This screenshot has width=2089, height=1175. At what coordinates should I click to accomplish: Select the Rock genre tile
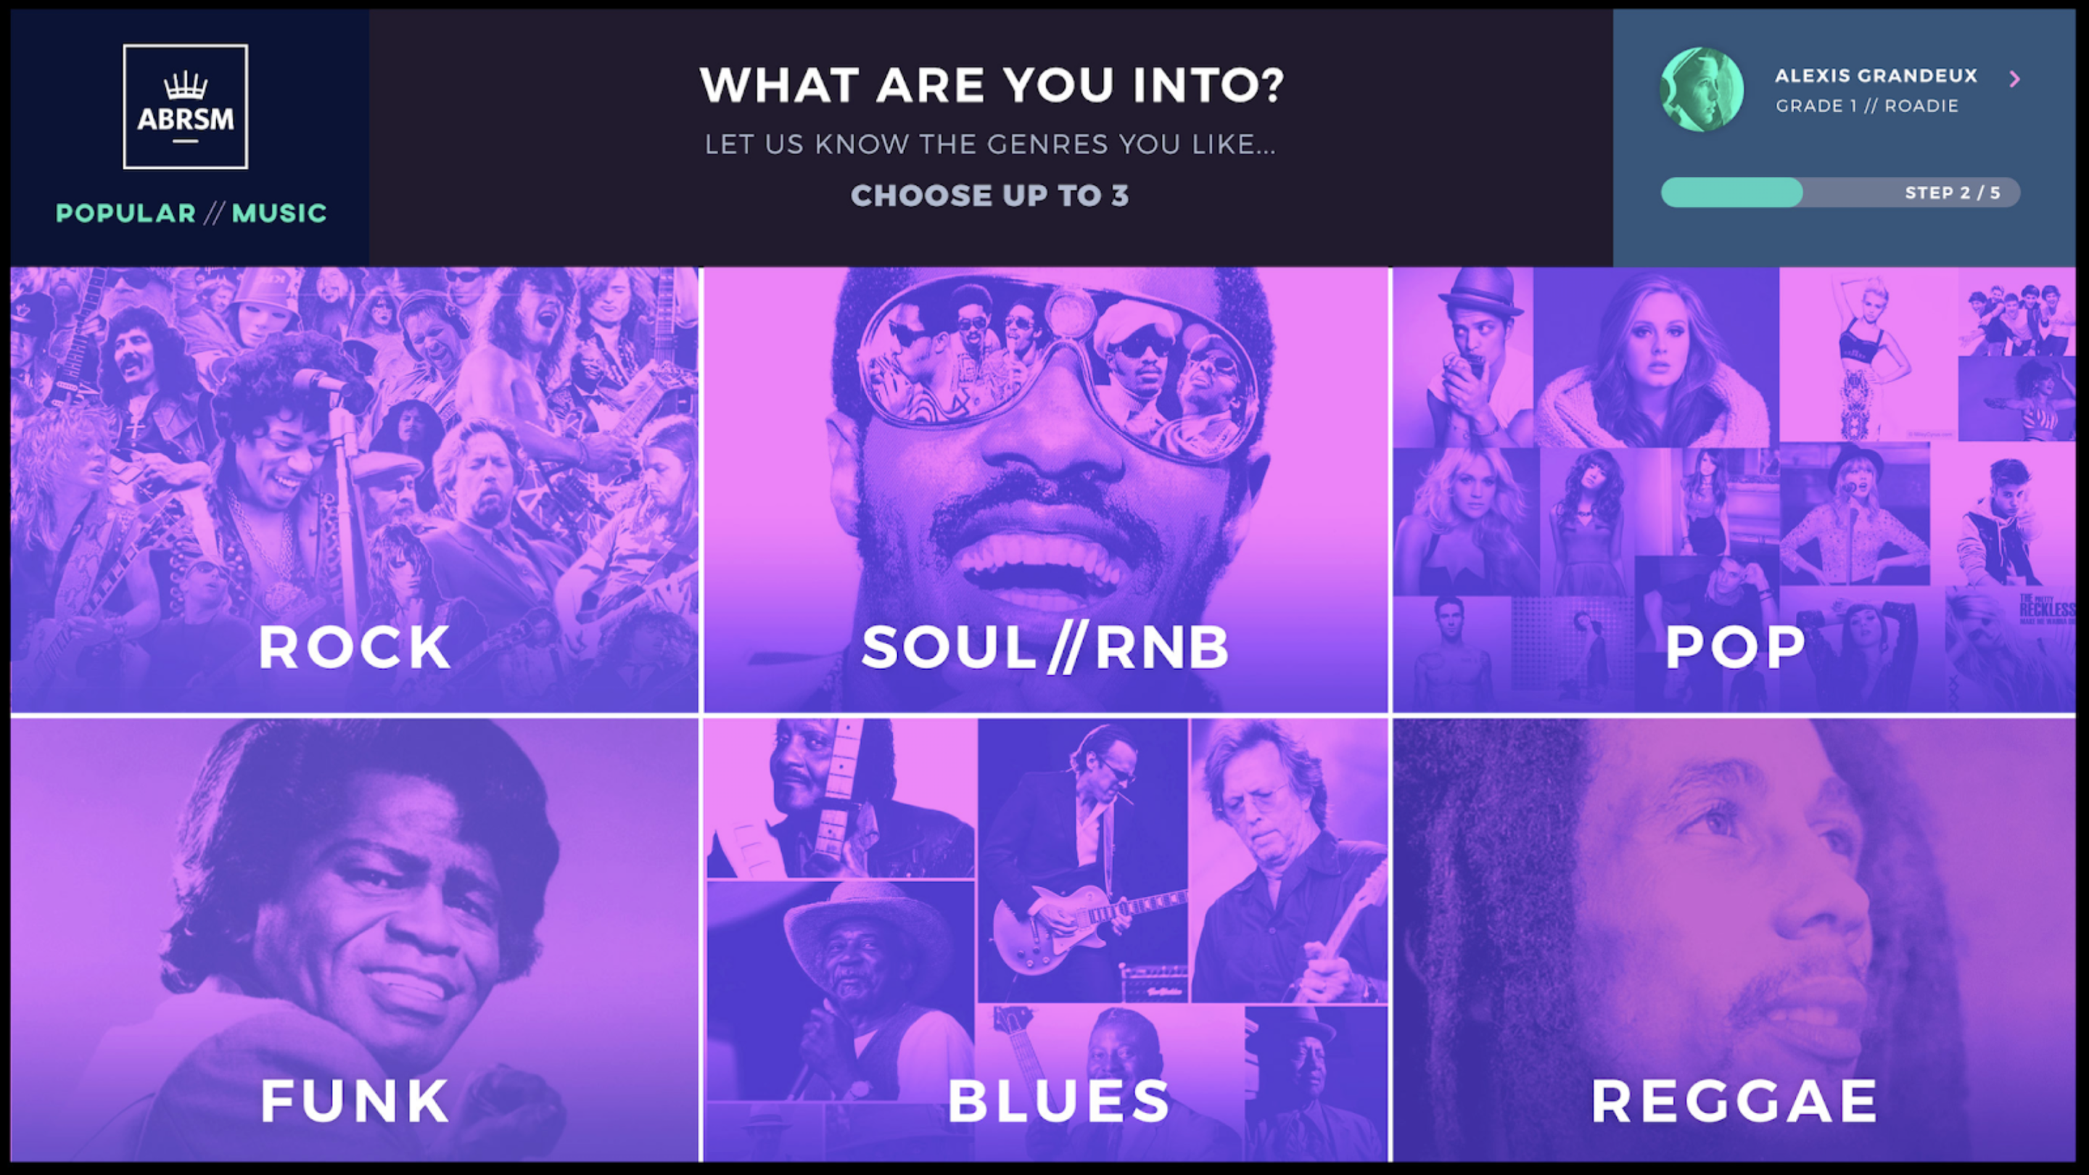click(x=353, y=490)
